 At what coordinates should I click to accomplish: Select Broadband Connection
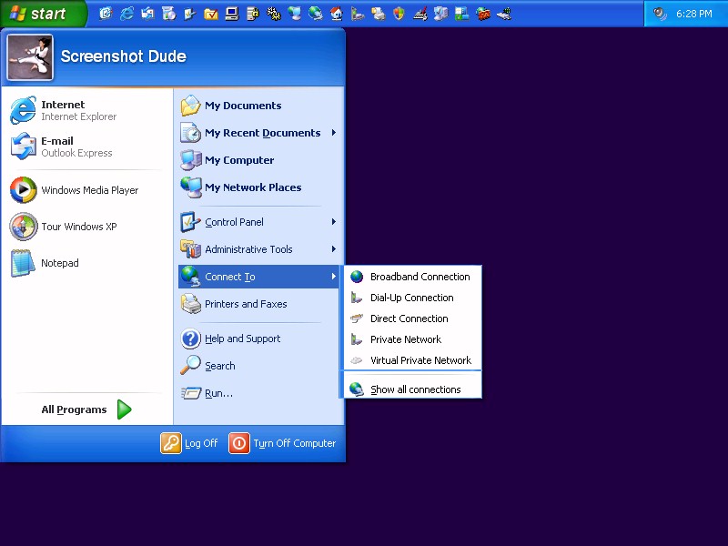pyautogui.click(x=420, y=277)
